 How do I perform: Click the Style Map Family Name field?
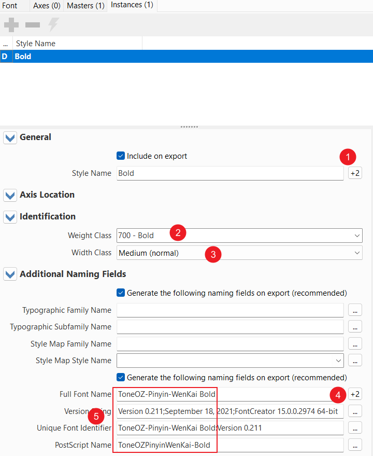click(230, 344)
